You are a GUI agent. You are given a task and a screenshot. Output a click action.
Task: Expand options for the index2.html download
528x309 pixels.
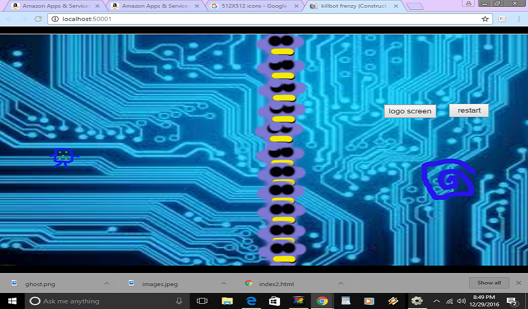pyautogui.click(x=340, y=283)
